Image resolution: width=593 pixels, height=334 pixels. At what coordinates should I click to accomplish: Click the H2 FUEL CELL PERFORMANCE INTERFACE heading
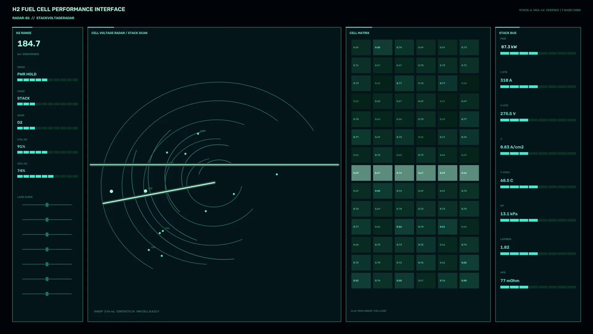(69, 9)
